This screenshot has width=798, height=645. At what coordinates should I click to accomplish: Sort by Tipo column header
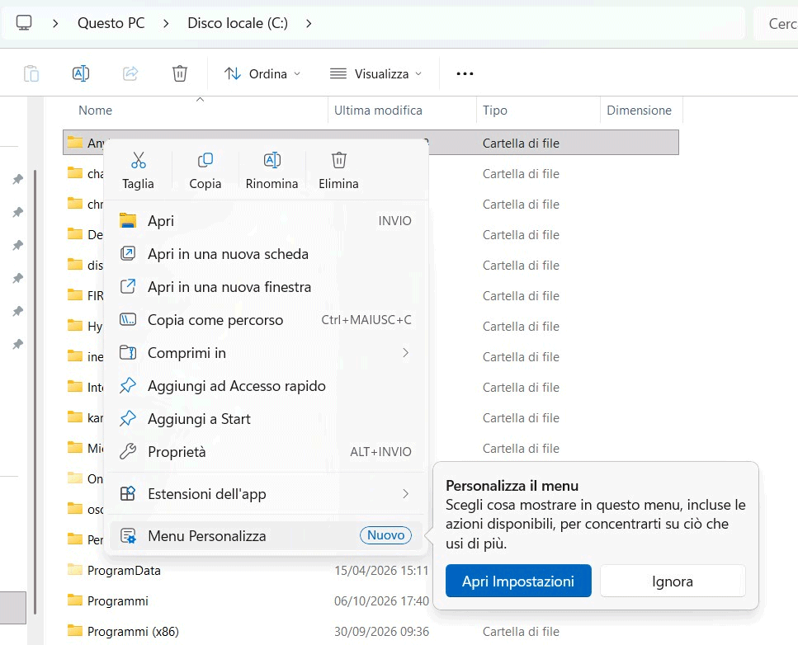494,110
